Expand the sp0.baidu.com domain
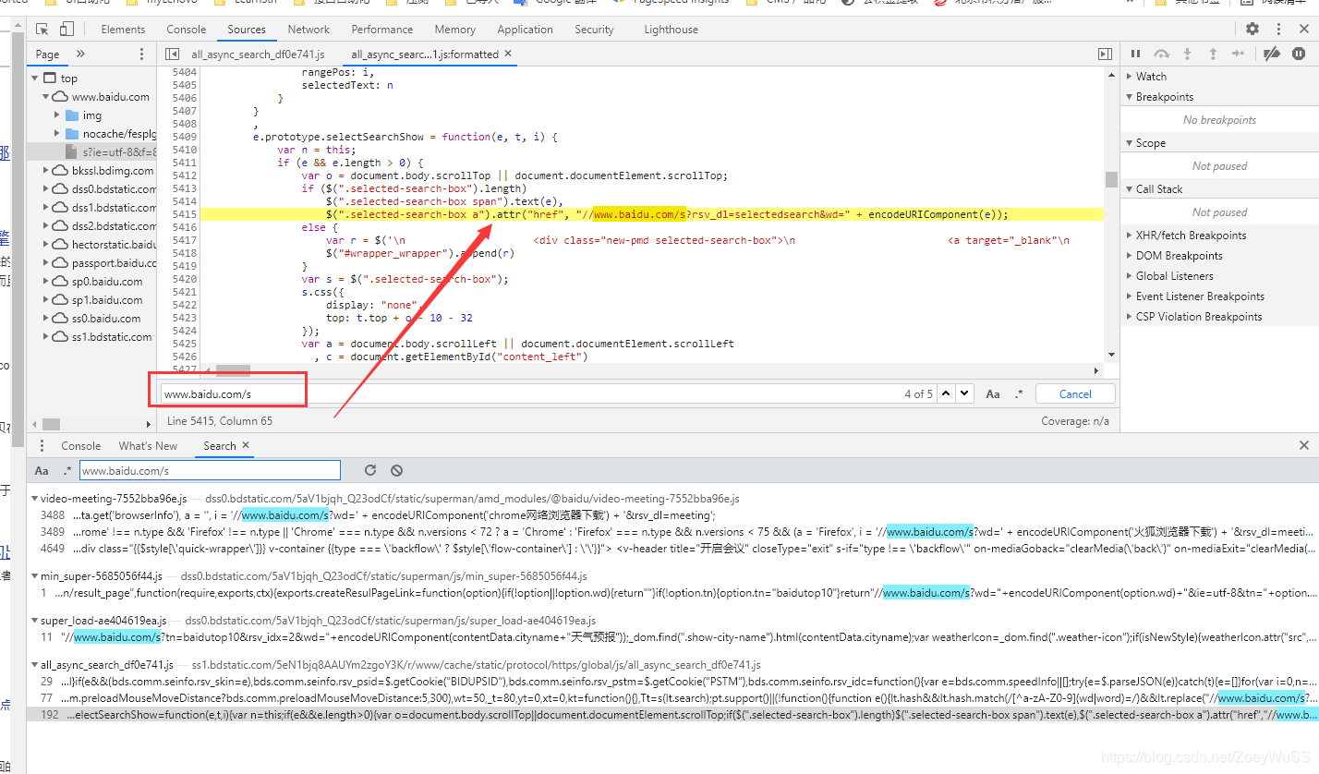This screenshot has width=1319, height=774. click(46, 282)
